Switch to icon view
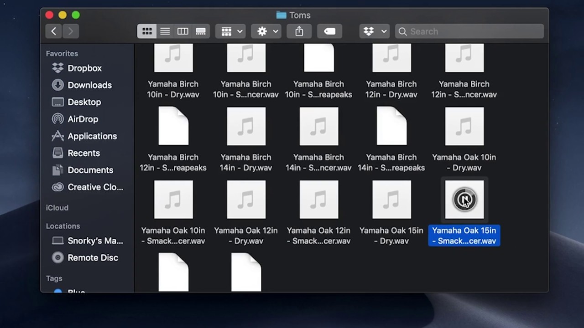This screenshot has height=328, width=584. coord(147,31)
